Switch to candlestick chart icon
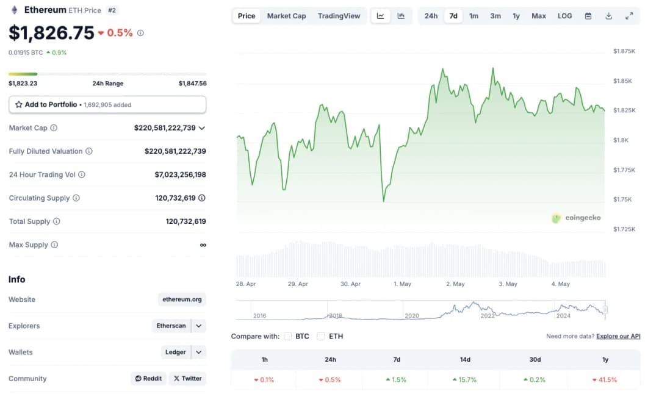The height and width of the screenshot is (394, 659). coord(401,16)
